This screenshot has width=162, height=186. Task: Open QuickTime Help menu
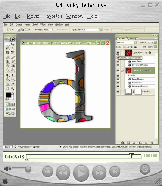[x=92, y=16]
